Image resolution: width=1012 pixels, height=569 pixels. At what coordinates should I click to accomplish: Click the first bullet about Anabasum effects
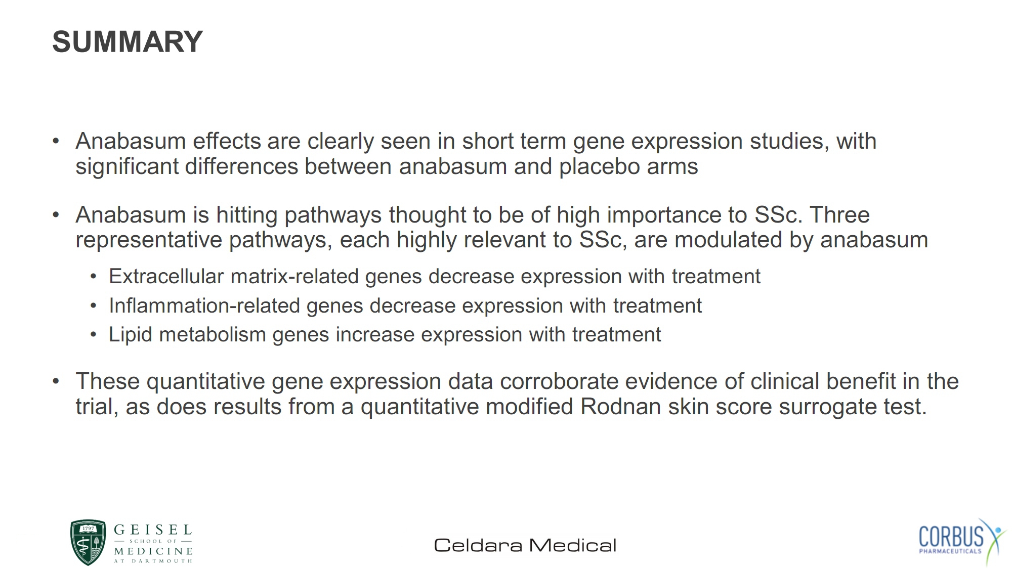tap(476, 154)
